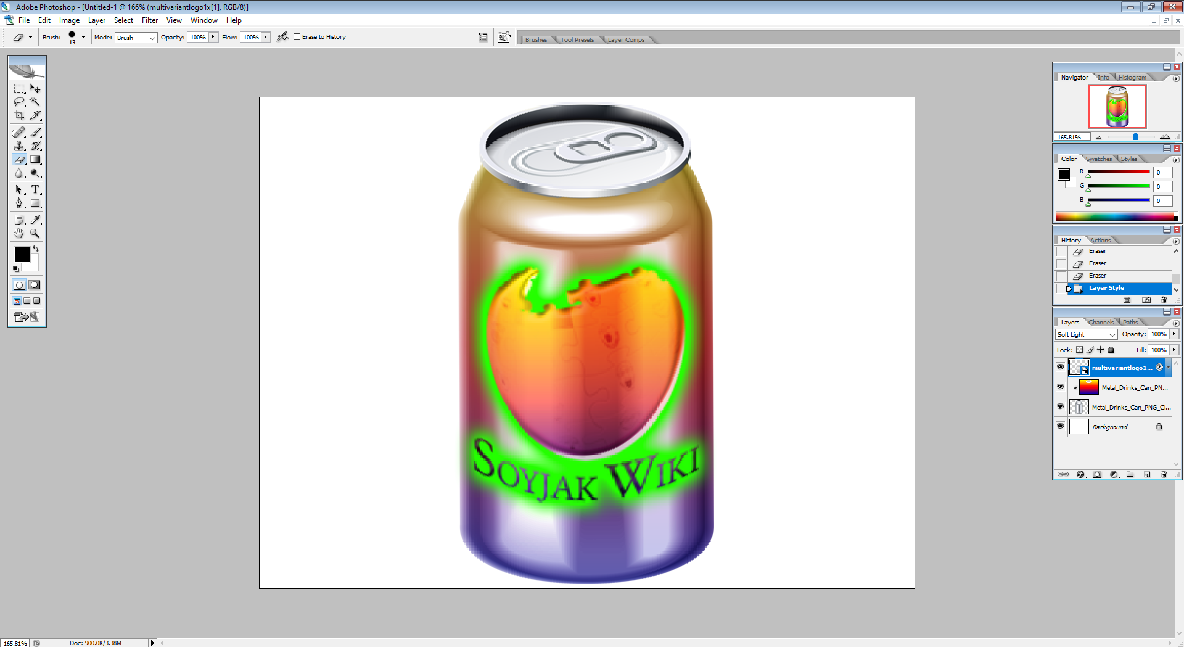The height and width of the screenshot is (647, 1184).
Task: Activate the Horizontal Type tool
Action: point(35,189)
